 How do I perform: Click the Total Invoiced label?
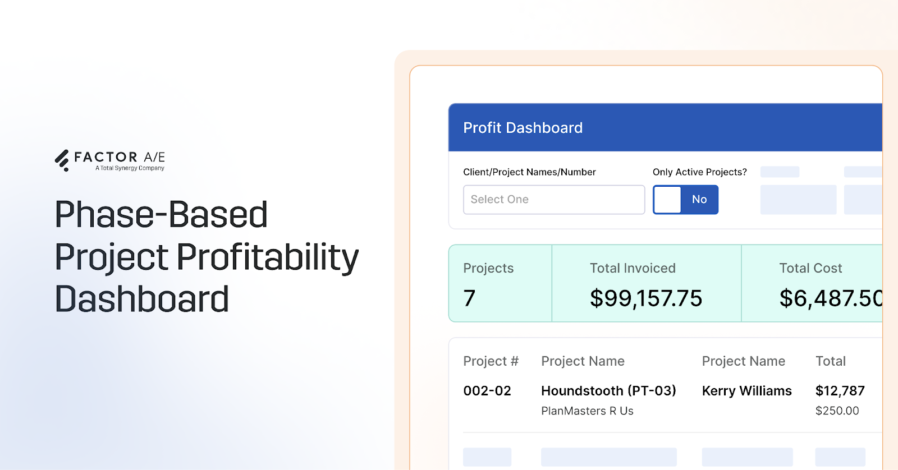(x=633, y=268)
